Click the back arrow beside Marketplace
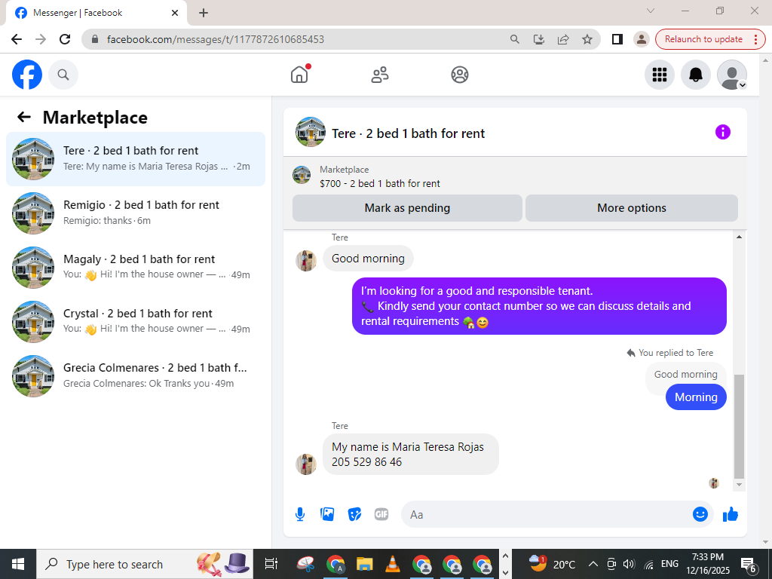Viewport: 772px width, 579px height. (23, 117)
